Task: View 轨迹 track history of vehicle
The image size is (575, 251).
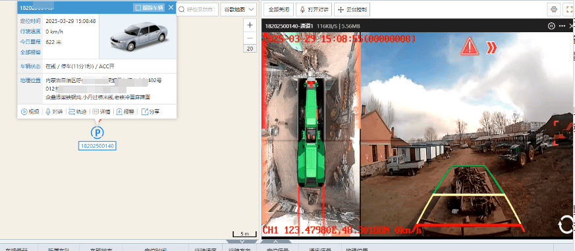Action: [77, 112]
